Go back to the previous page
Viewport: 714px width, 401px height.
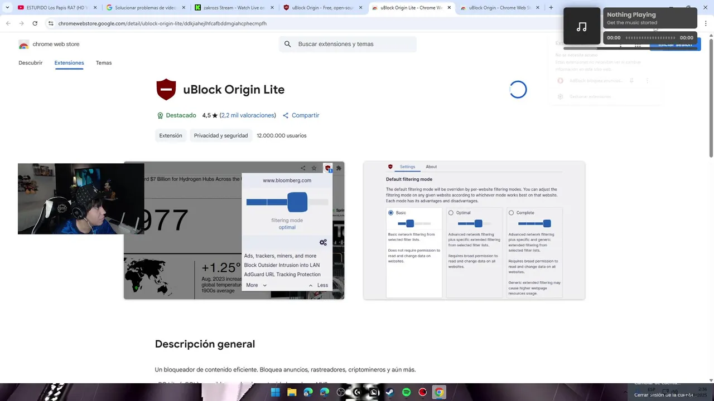[8, 23]
